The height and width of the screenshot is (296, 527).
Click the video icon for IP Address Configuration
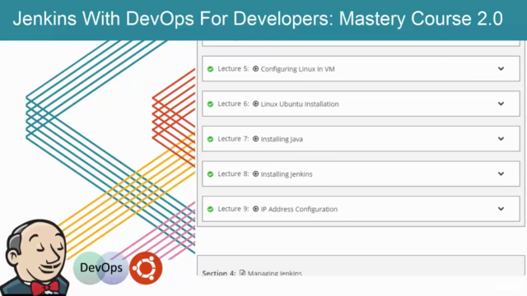(256, 209)
